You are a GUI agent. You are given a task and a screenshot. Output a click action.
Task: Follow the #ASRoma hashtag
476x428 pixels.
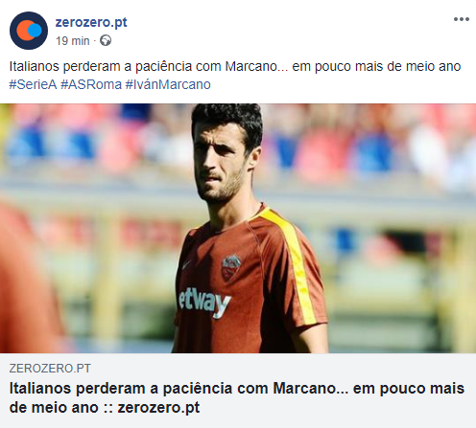pyautogui.click(x=91, y=84)
